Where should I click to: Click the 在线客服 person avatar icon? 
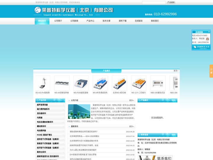194,32
